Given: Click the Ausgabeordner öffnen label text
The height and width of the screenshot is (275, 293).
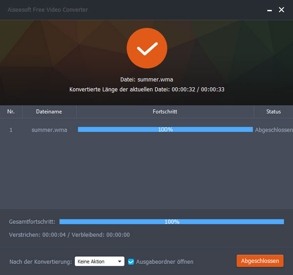Looking at the screenshot, I should (x=165, y=262).
